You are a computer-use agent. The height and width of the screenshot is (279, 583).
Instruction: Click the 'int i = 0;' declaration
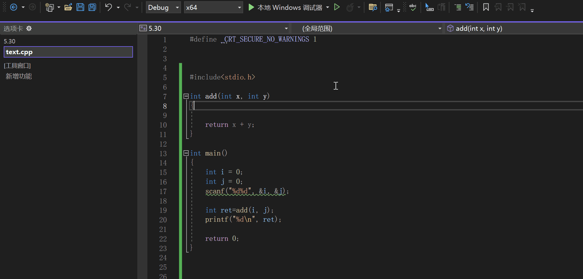pyautogui.click(x=224, y=172)
